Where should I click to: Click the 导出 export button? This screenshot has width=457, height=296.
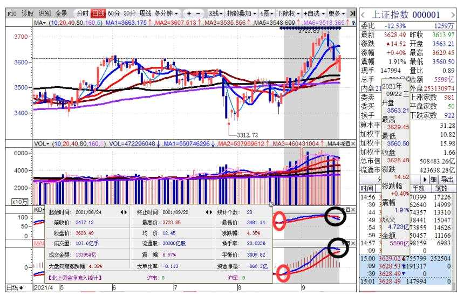click(x=447, y=180)
